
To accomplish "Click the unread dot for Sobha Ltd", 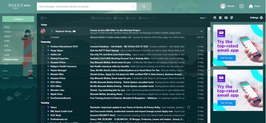I will [48, 54].
